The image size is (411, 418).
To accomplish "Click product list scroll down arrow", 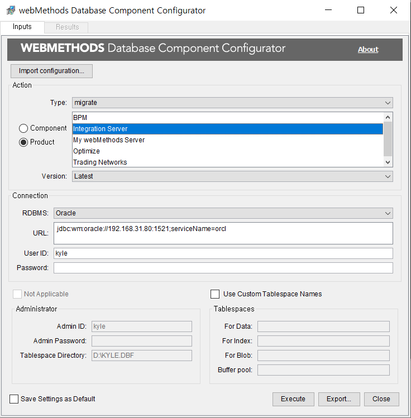I will 388,162.
